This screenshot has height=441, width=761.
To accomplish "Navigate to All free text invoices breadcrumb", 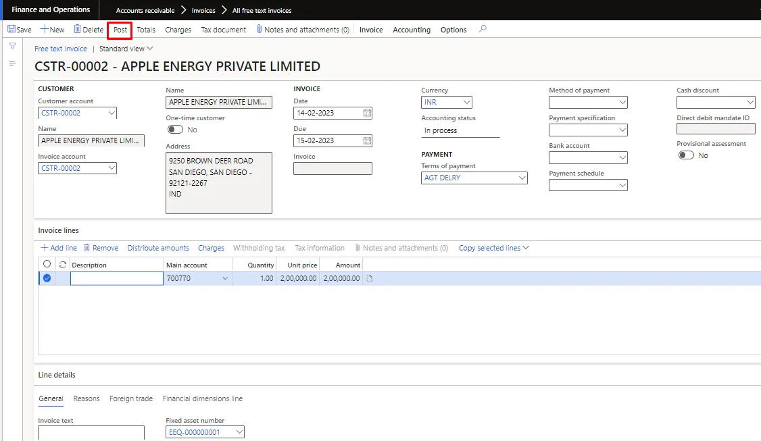I will tap(262, 10).
